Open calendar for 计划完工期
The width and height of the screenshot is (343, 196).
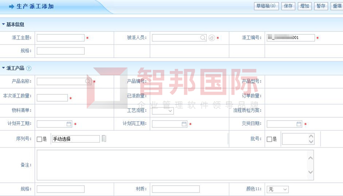point(184,124)
